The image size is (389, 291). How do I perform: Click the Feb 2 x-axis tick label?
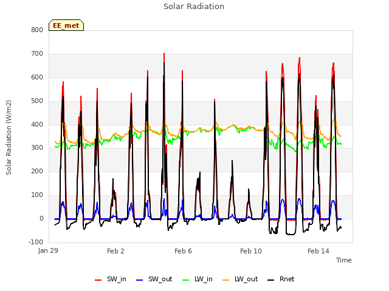tap(115, 251)
